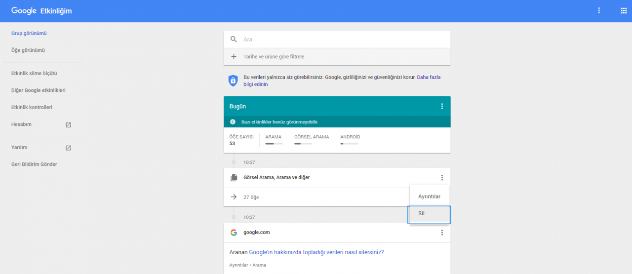Screen dimensions: 632x274
Task: Open the Google apps grid icon
Action: pyautogui.click(x=623, y=10)
